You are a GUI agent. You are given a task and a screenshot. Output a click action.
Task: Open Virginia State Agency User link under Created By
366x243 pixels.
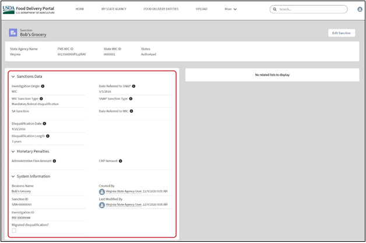(124, 191)
